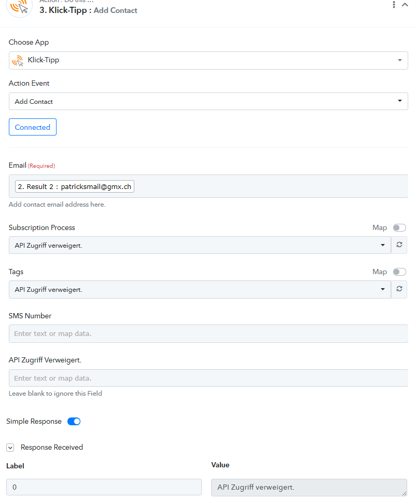Click the resize handle of Value box
416x499 pixels.
point(404,493)
